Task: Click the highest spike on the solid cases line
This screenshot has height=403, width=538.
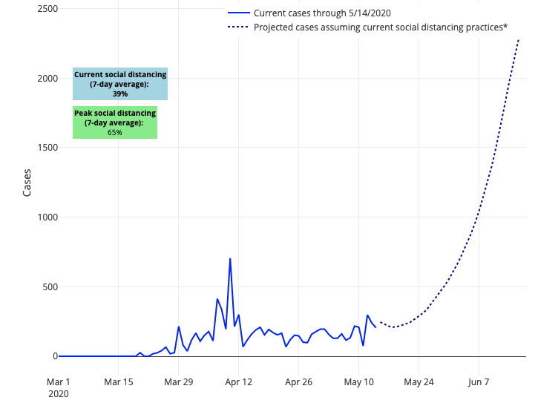Action: [230, 259]
